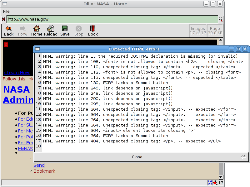The height and width of the screenshot is (187, 250).
Task: Open the 'For Edu' list link
Action: coord(25,119)
